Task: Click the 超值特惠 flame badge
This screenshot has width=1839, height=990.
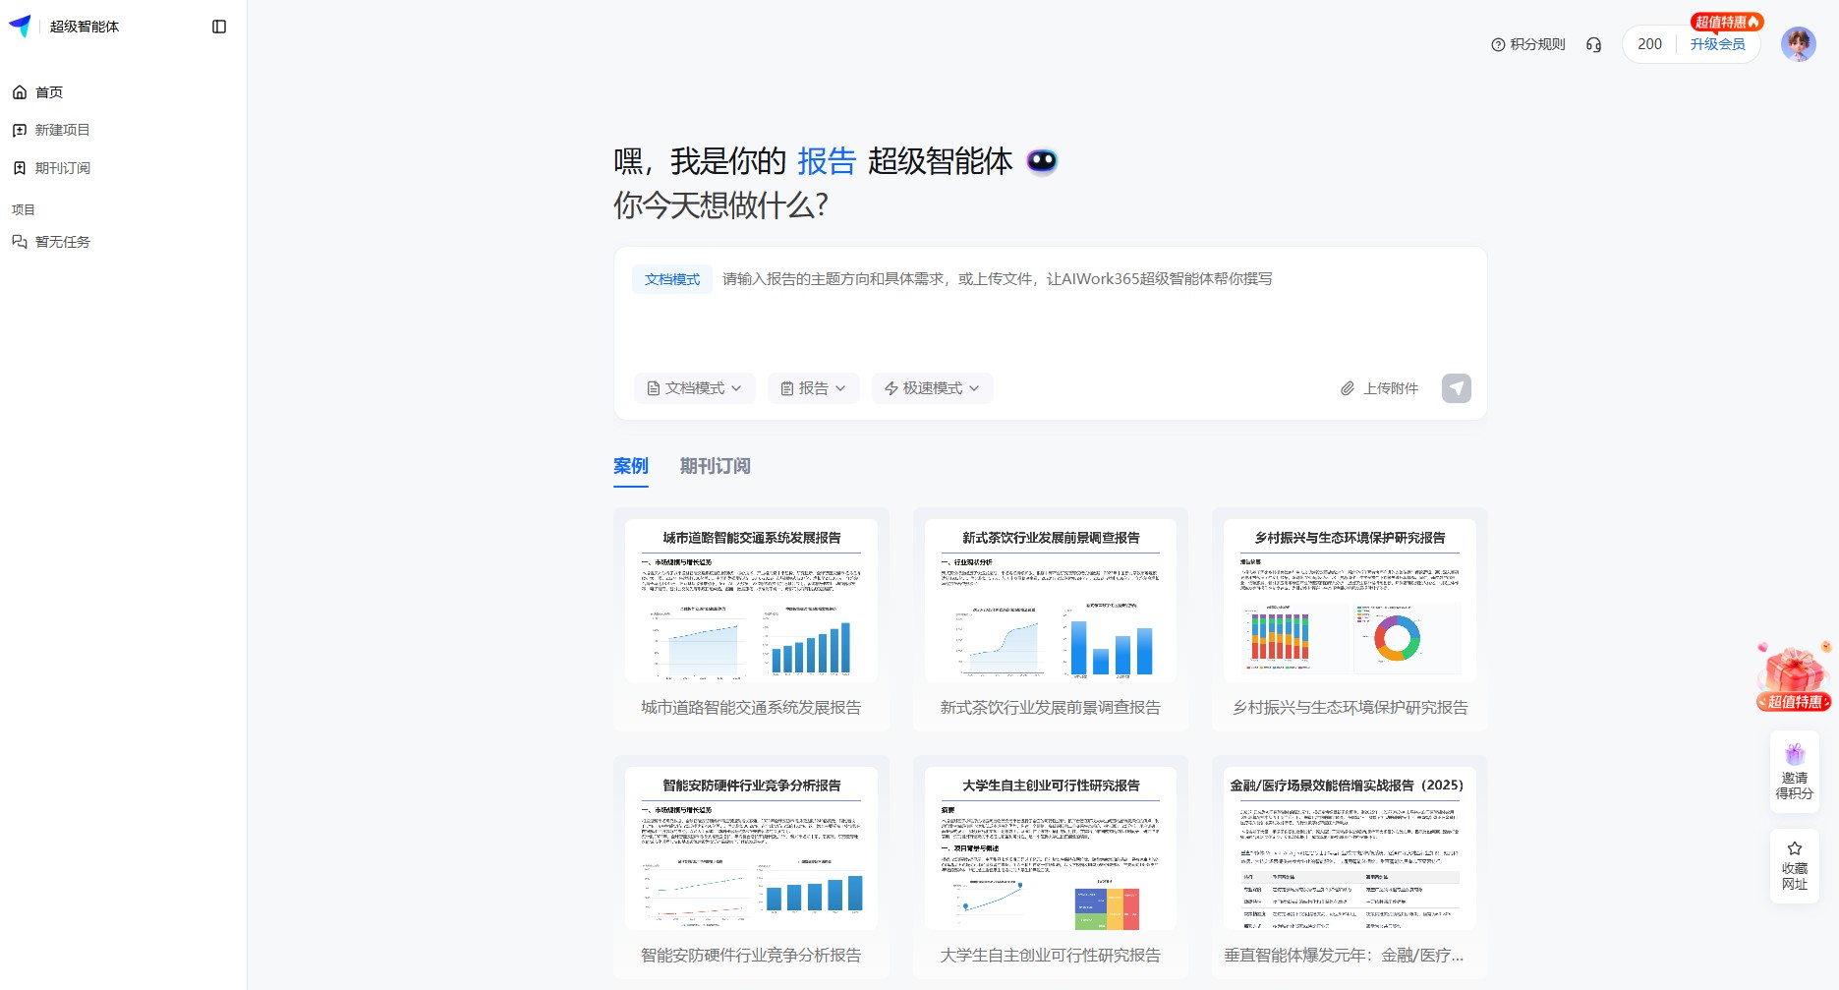Action: point(1727,22)
